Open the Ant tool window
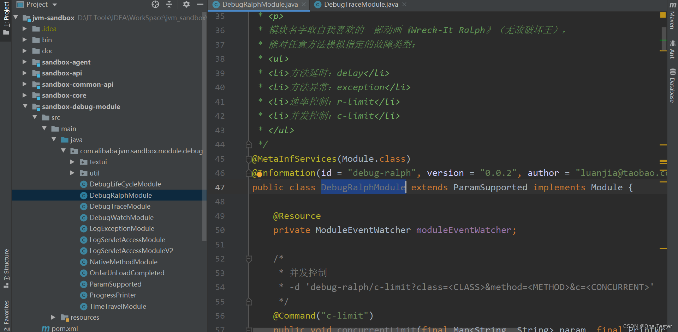 672,49
